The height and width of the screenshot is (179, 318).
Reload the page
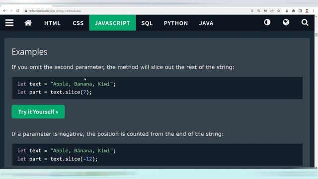point(18,11)
